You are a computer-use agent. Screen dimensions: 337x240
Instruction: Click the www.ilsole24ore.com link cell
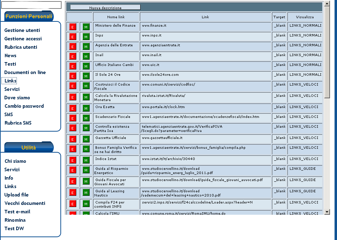coord(206,76)
